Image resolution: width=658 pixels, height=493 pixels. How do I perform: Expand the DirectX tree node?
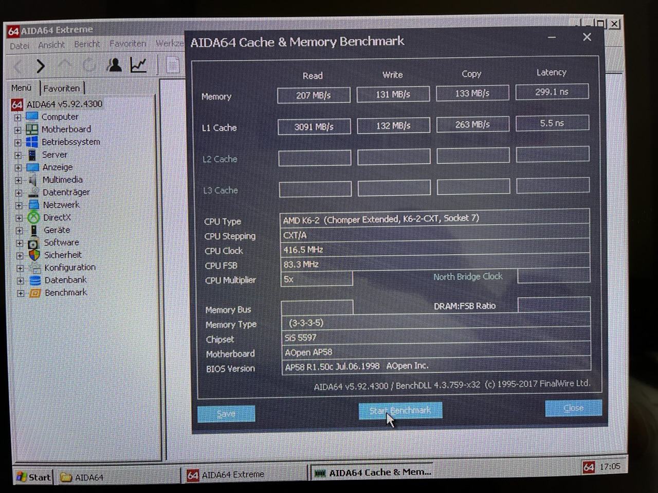click(19, 218)
